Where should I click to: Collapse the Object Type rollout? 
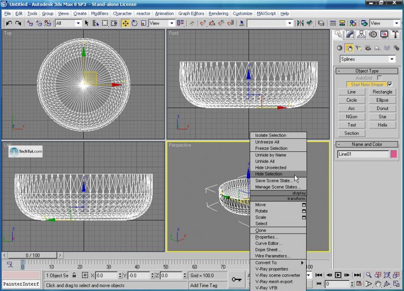[x=367, y=71]
